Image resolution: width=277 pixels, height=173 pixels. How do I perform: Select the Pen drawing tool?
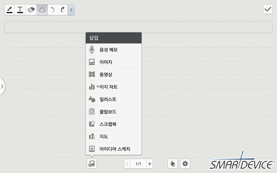[10, 10]
